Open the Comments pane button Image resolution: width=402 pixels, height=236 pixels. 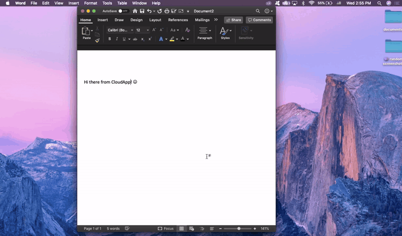259,20
